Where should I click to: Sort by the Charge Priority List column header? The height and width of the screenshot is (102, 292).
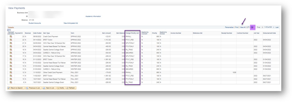click(132, 33)
